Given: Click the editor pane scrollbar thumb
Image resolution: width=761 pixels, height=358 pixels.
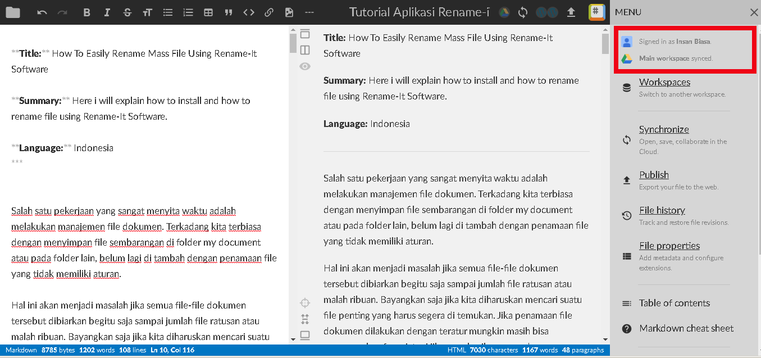Looking at the screenshot, I should pyautogui.click(x=293, y=43).
